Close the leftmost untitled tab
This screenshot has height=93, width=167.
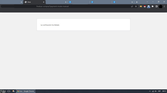pos(21,2)
